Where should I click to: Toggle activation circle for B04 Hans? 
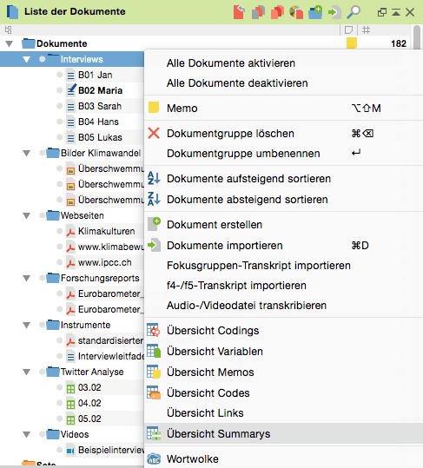59,122
